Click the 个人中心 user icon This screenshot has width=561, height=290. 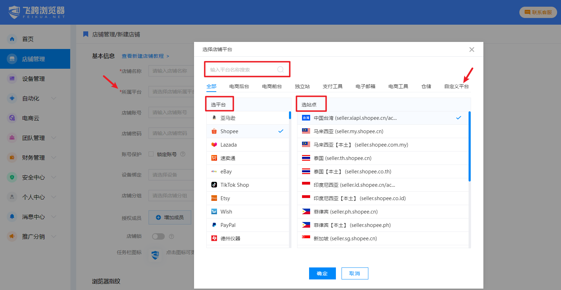tap(12, 197)
